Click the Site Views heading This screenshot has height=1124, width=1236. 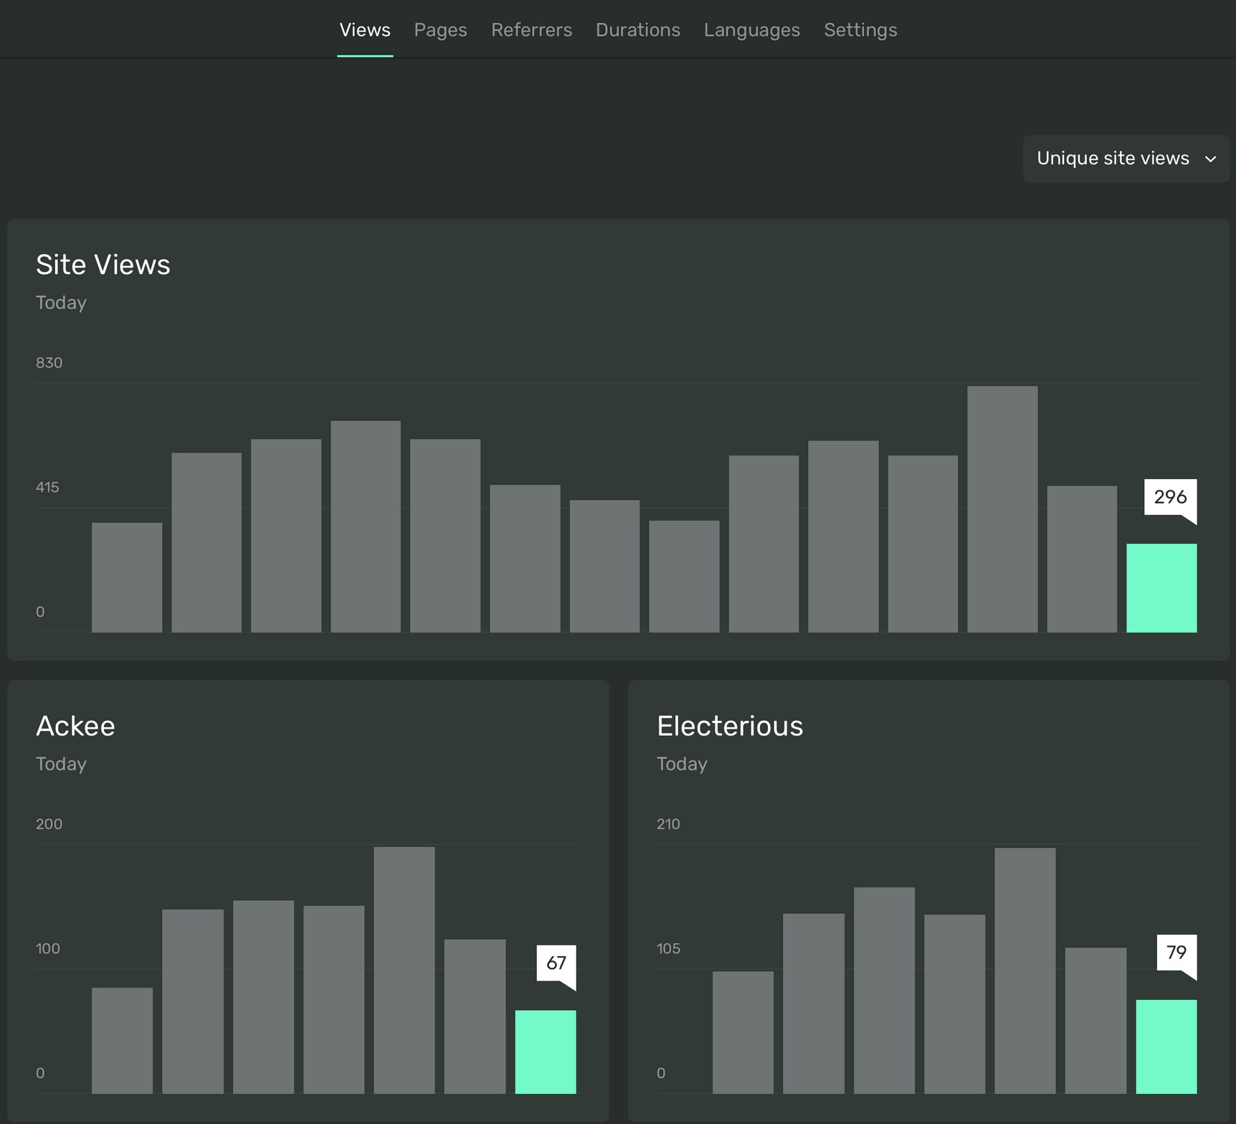[103, 264]
